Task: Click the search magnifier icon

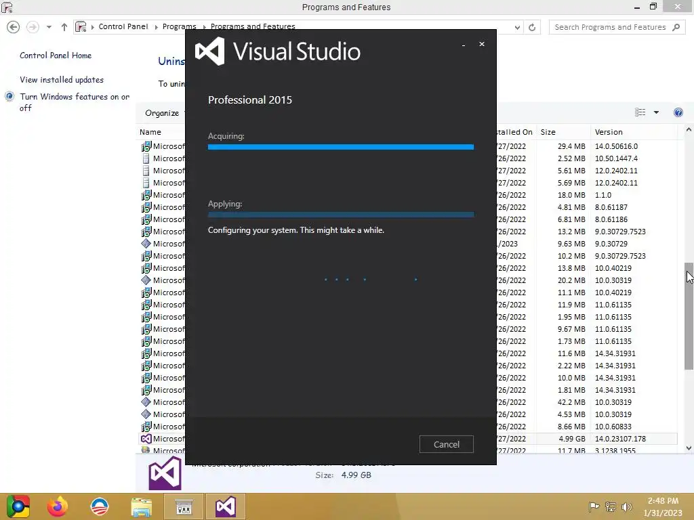Action: pyautogui.click(x=676, y=27)
